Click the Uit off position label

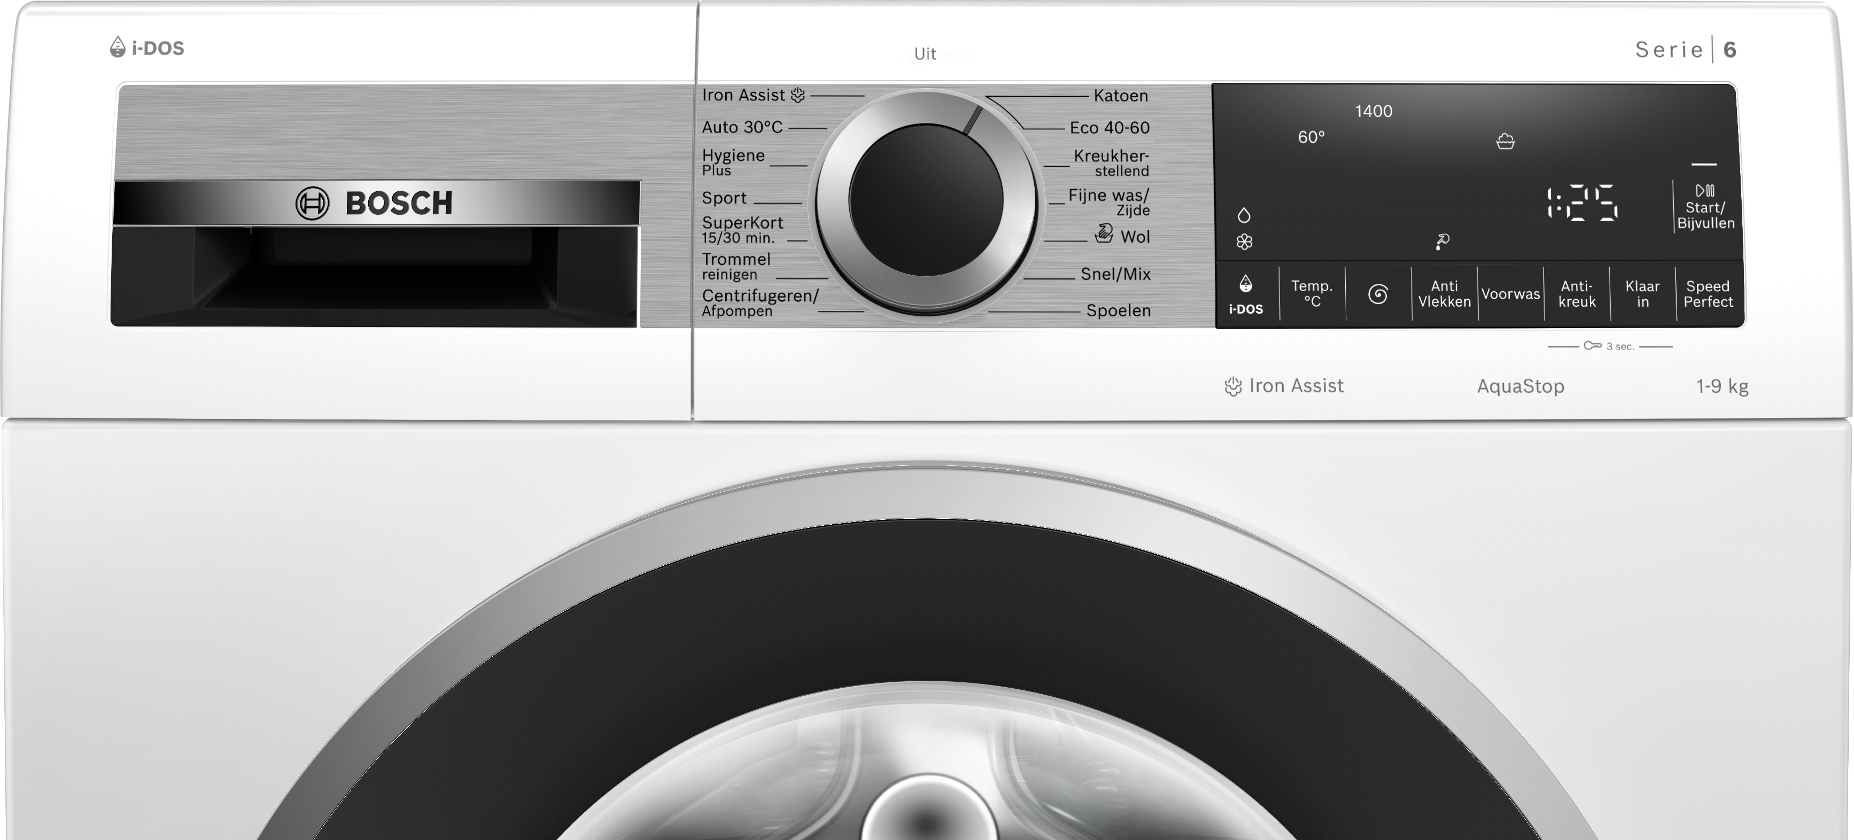tap(925, 54)
